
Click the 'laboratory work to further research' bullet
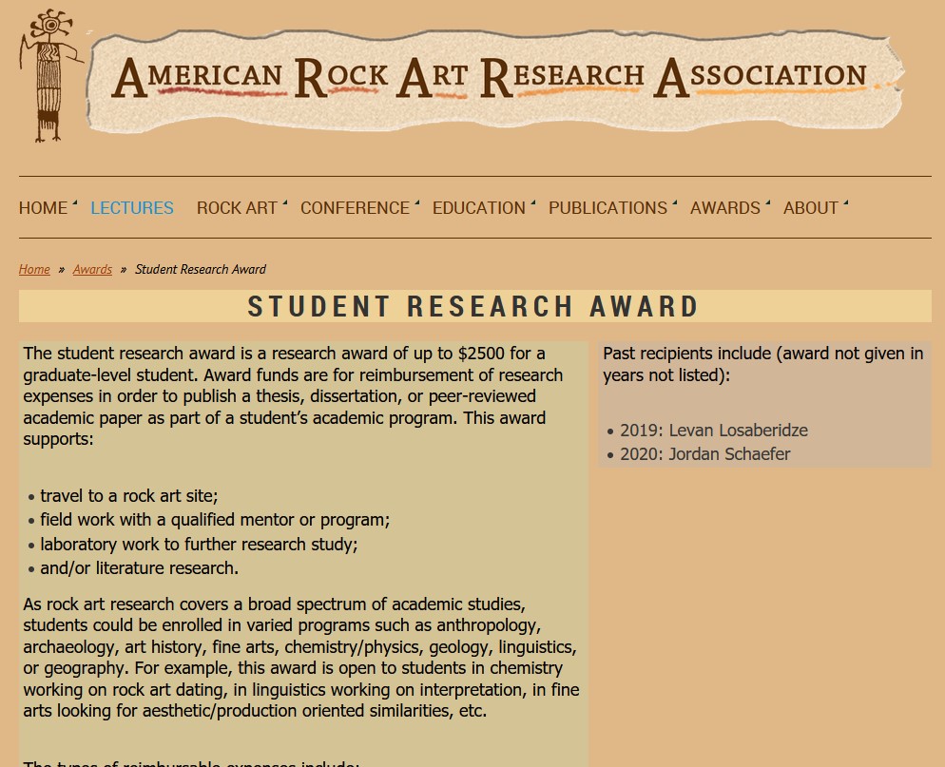coord(199,545)
